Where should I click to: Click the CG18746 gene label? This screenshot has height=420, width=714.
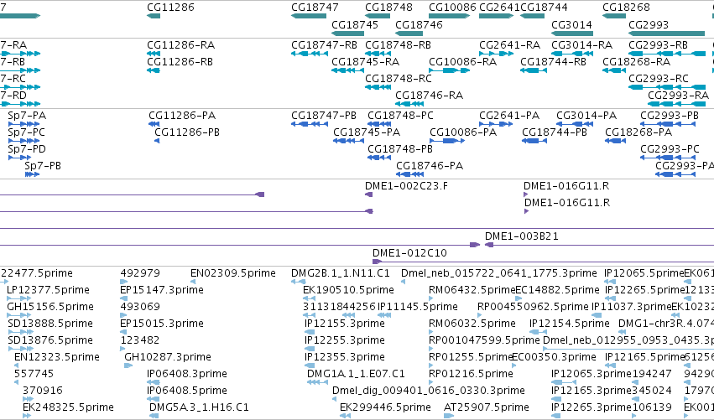(419, 24)
